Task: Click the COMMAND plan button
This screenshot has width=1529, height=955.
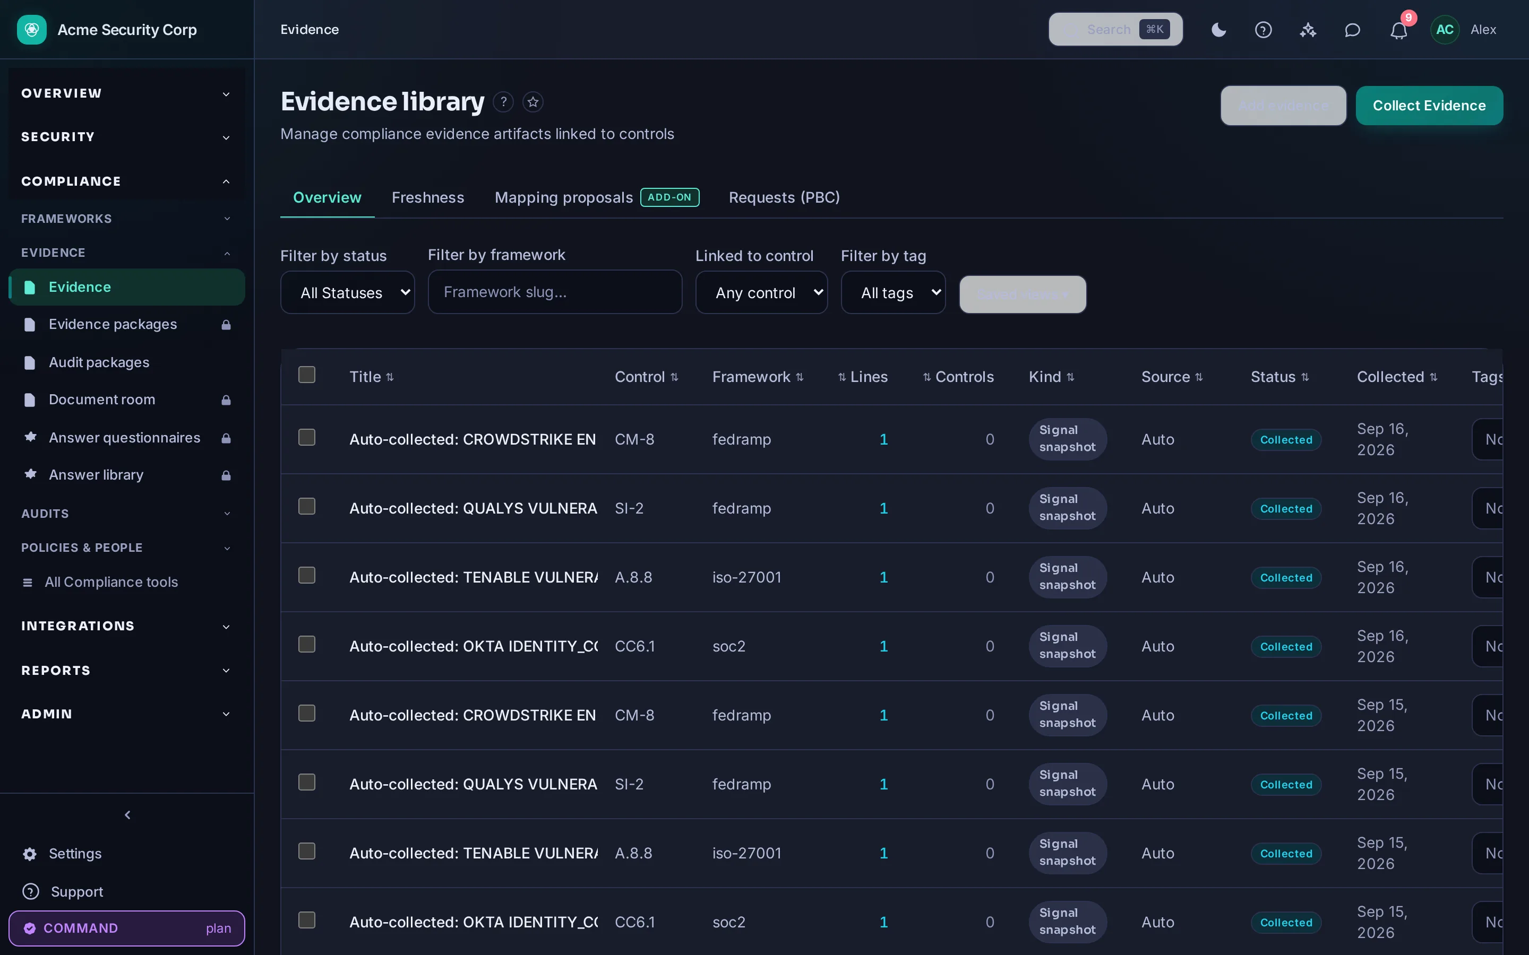Action: point(126,928)
